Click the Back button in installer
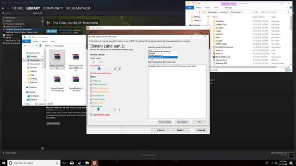This screenshot has height=166, width=296. pos(160,130)
